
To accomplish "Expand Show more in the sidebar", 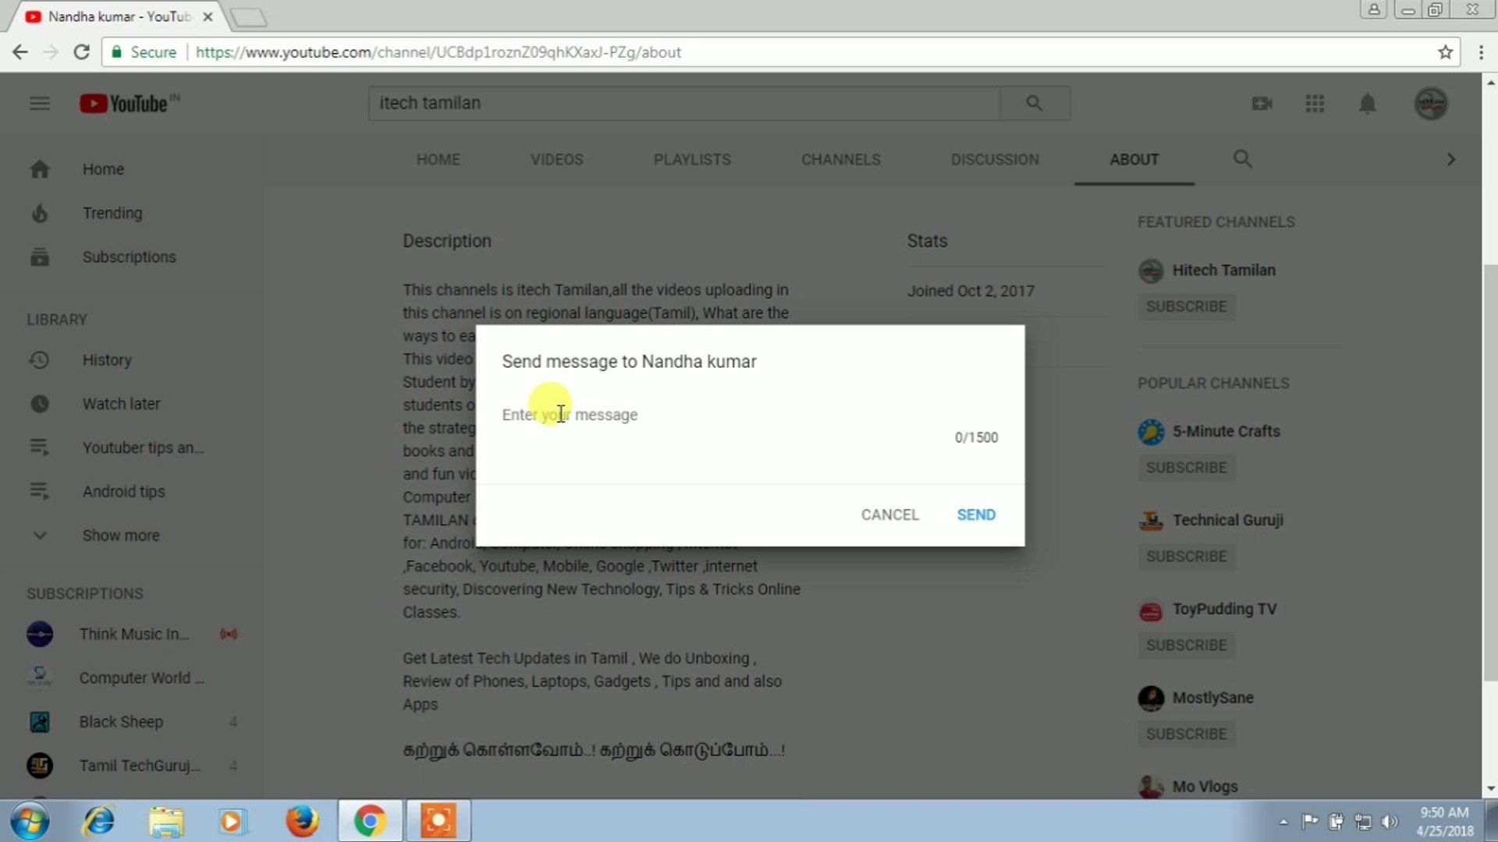I will [x=120, y=536].
